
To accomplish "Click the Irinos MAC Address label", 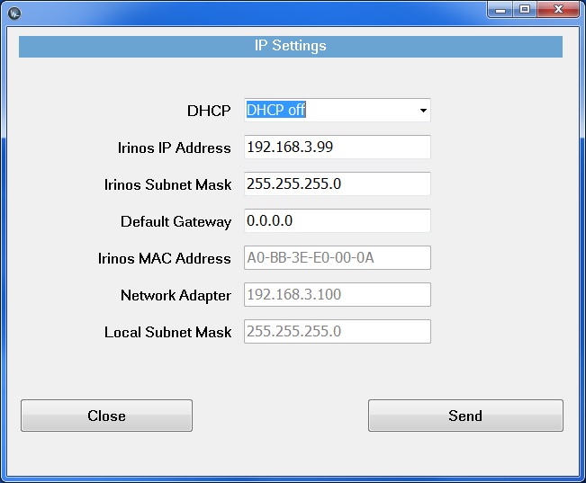I will coord(165,258).
